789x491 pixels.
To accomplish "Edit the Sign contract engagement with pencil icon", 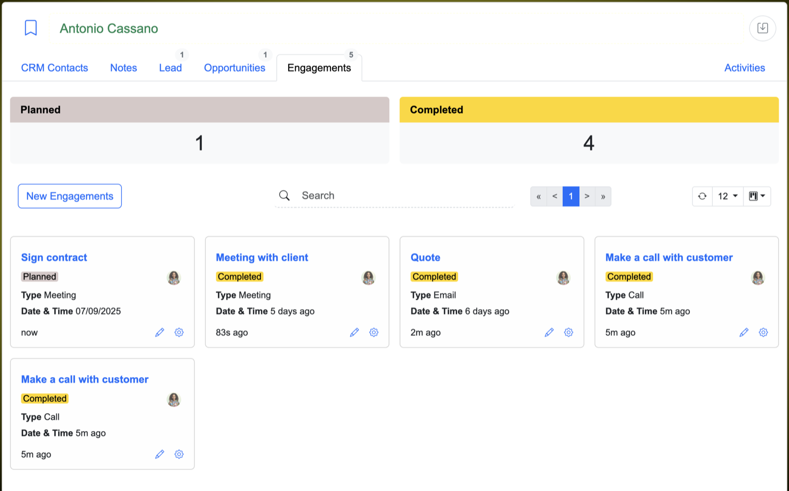I will [159, 333].
